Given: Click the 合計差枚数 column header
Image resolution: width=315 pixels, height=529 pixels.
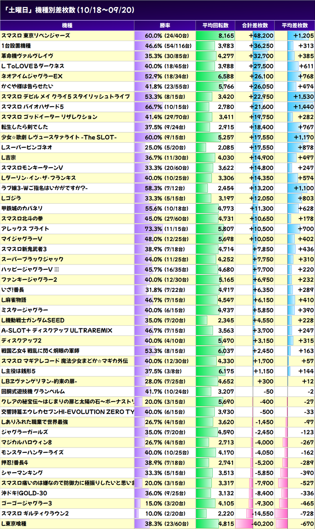Looking at the screenshot, I should pyautogui.click(x=256, y=25).
